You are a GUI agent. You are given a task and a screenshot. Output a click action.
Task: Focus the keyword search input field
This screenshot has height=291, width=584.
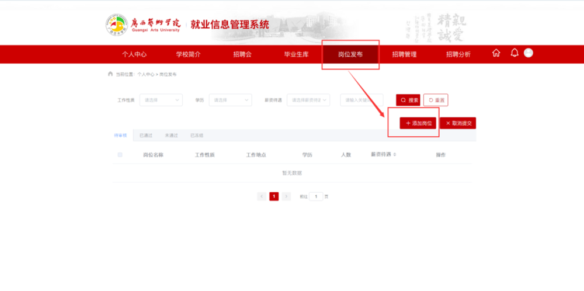tap(361, 100)
